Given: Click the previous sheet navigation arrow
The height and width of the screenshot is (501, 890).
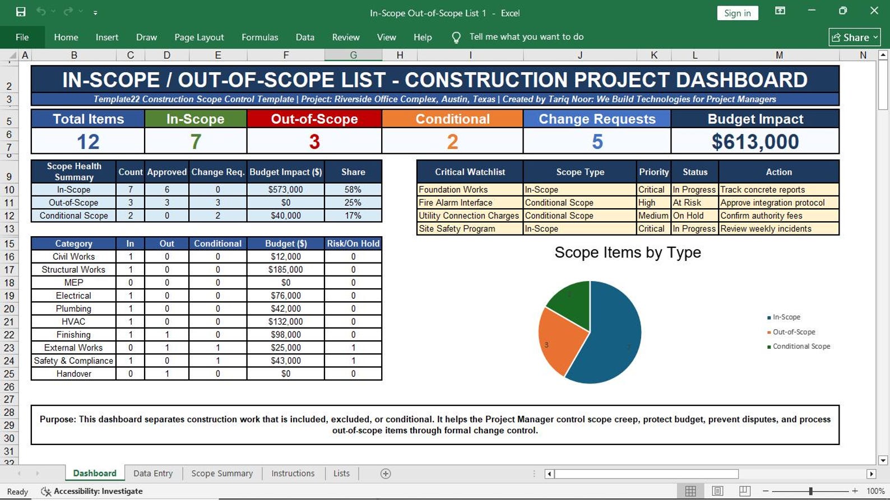Looking at the screenshot, I should point(19,474).
